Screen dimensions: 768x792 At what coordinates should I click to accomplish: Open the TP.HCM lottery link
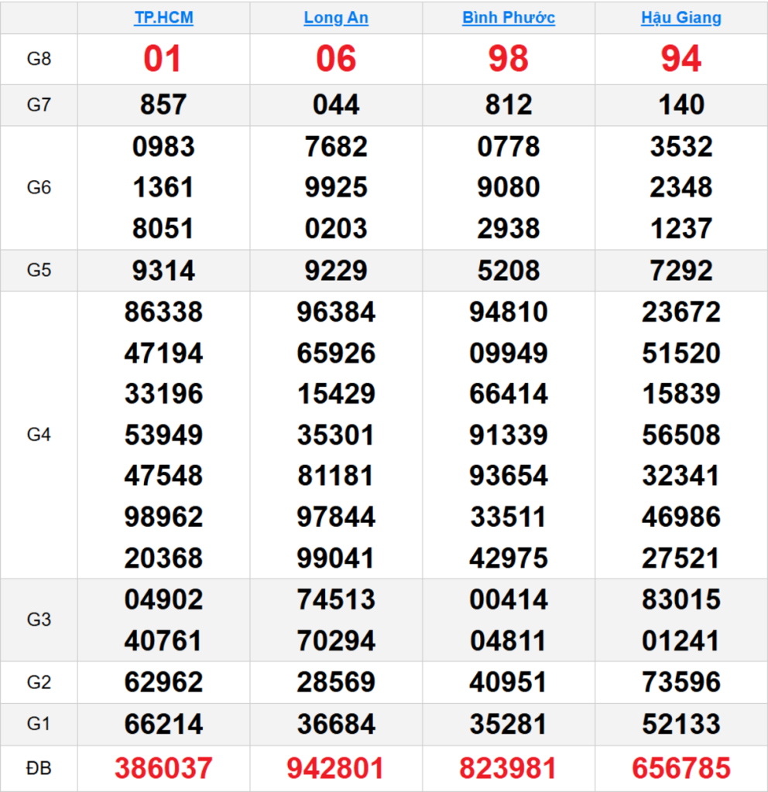click(x=164, y=18)
